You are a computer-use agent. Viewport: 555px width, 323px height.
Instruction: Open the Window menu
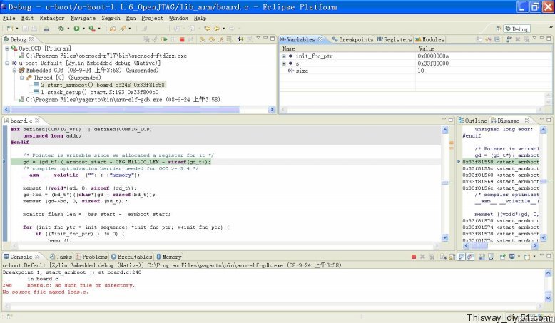coord(178,18)
